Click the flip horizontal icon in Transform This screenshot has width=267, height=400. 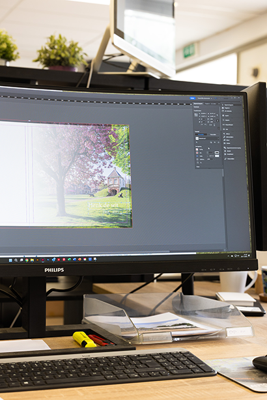coord(210,125)
